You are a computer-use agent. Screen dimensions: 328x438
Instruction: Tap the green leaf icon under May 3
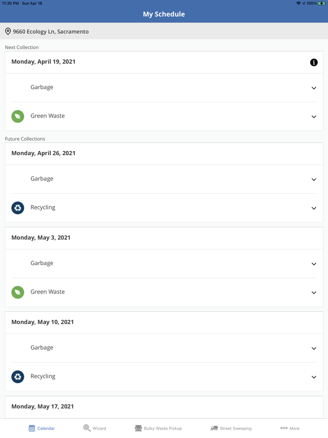(18, 292)
